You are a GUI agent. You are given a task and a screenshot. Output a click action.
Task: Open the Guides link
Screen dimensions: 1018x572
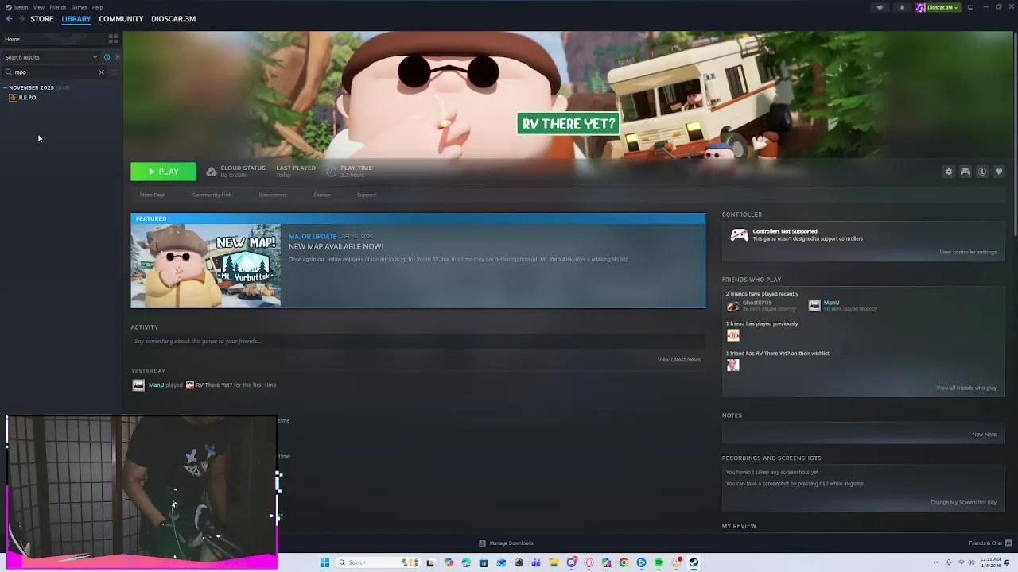[x=321, y=195]
